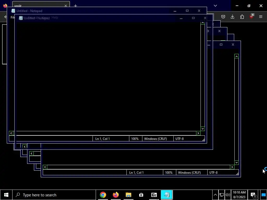Click 'UTF-8' in rearmost Notepad status bar
Image resolution: width=267 pixels, height=200 pixels.
tap(213, 173)
